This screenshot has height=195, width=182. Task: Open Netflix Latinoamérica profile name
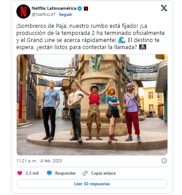click(54, 8)
